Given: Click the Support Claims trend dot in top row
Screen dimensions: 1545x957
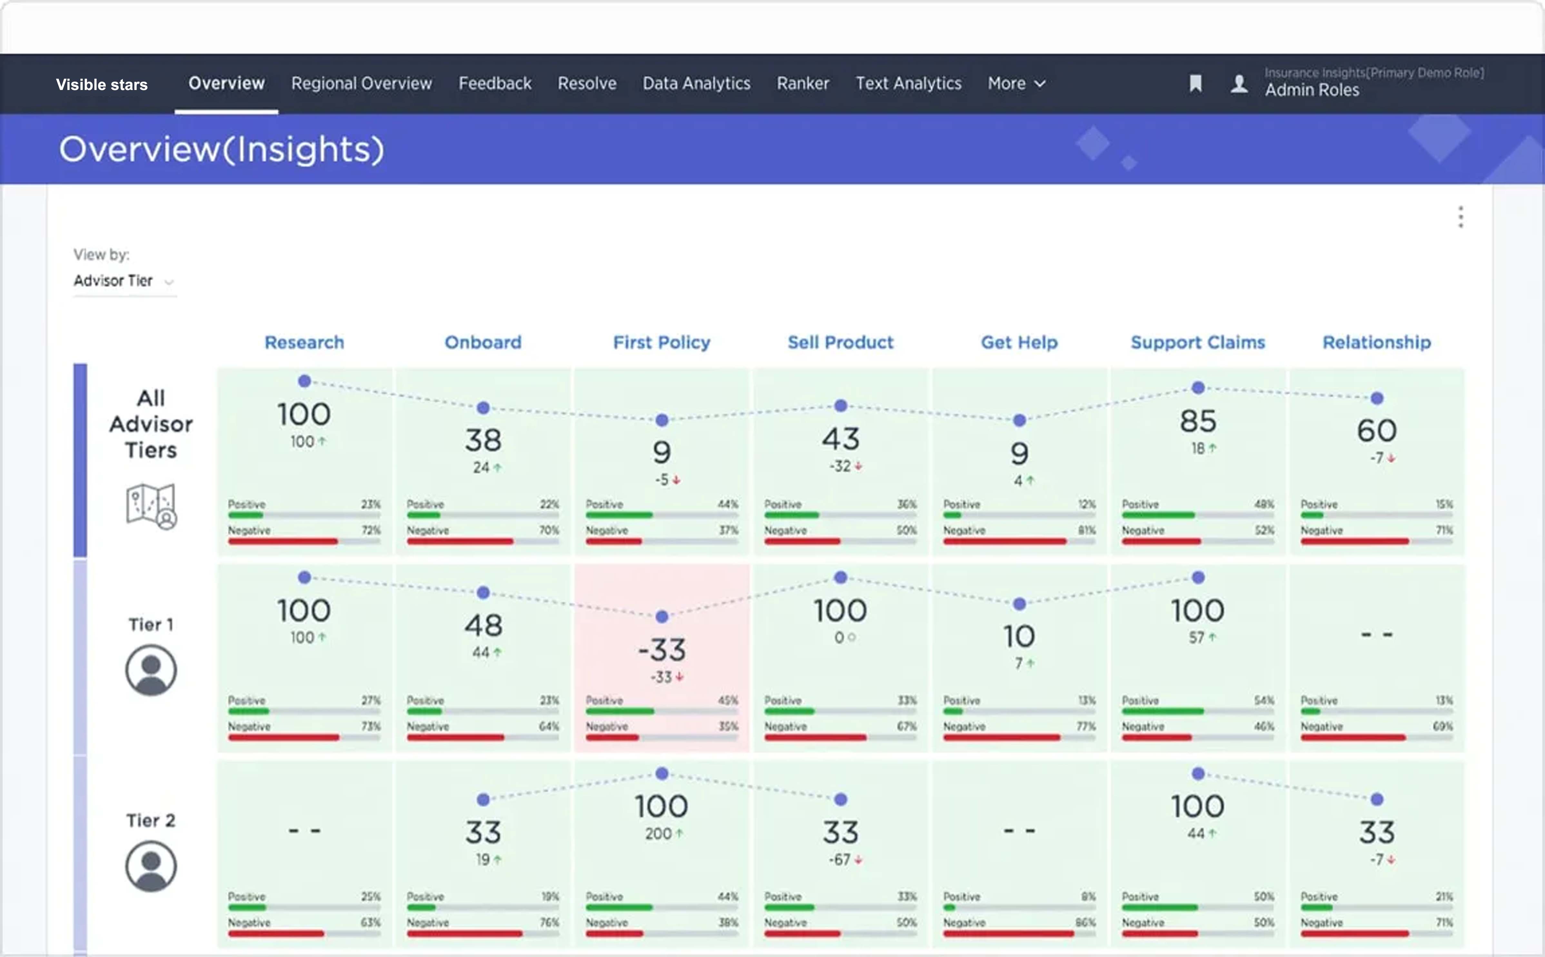Looking at the screenshot, I should (x=1198, y=387).
